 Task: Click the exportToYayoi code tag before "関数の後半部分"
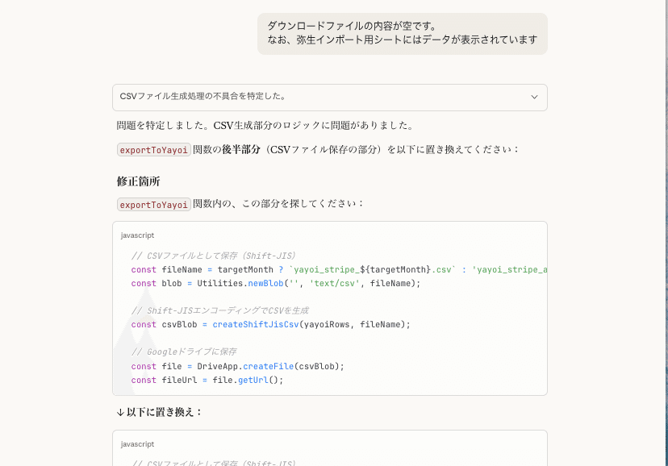(154, 149)
